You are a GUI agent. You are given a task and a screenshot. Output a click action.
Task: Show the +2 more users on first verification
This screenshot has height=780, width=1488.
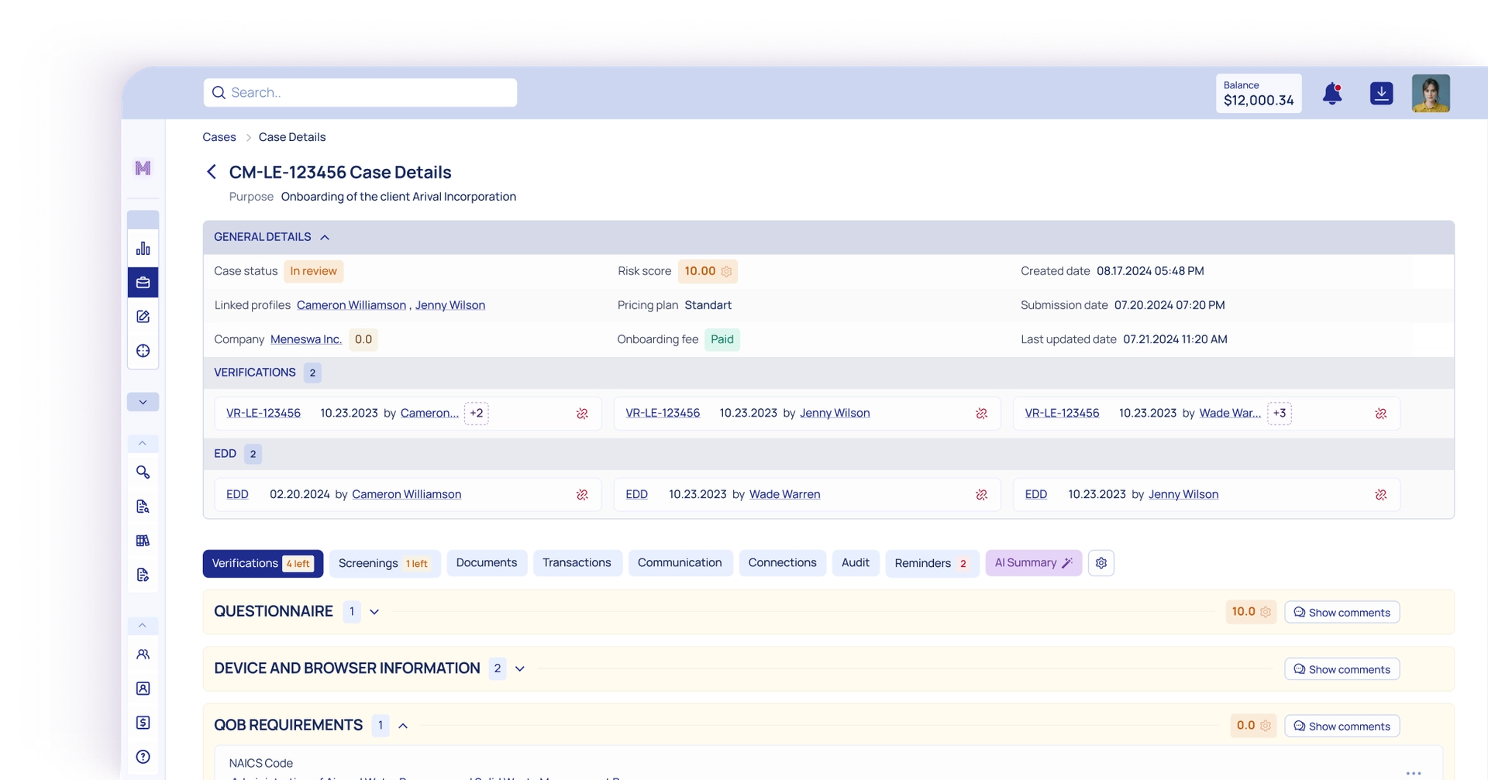(476, 414)
